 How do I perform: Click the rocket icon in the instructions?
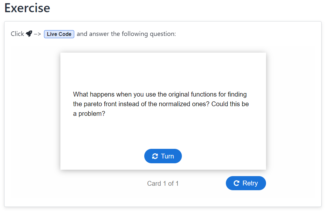(x=29, y=34)
